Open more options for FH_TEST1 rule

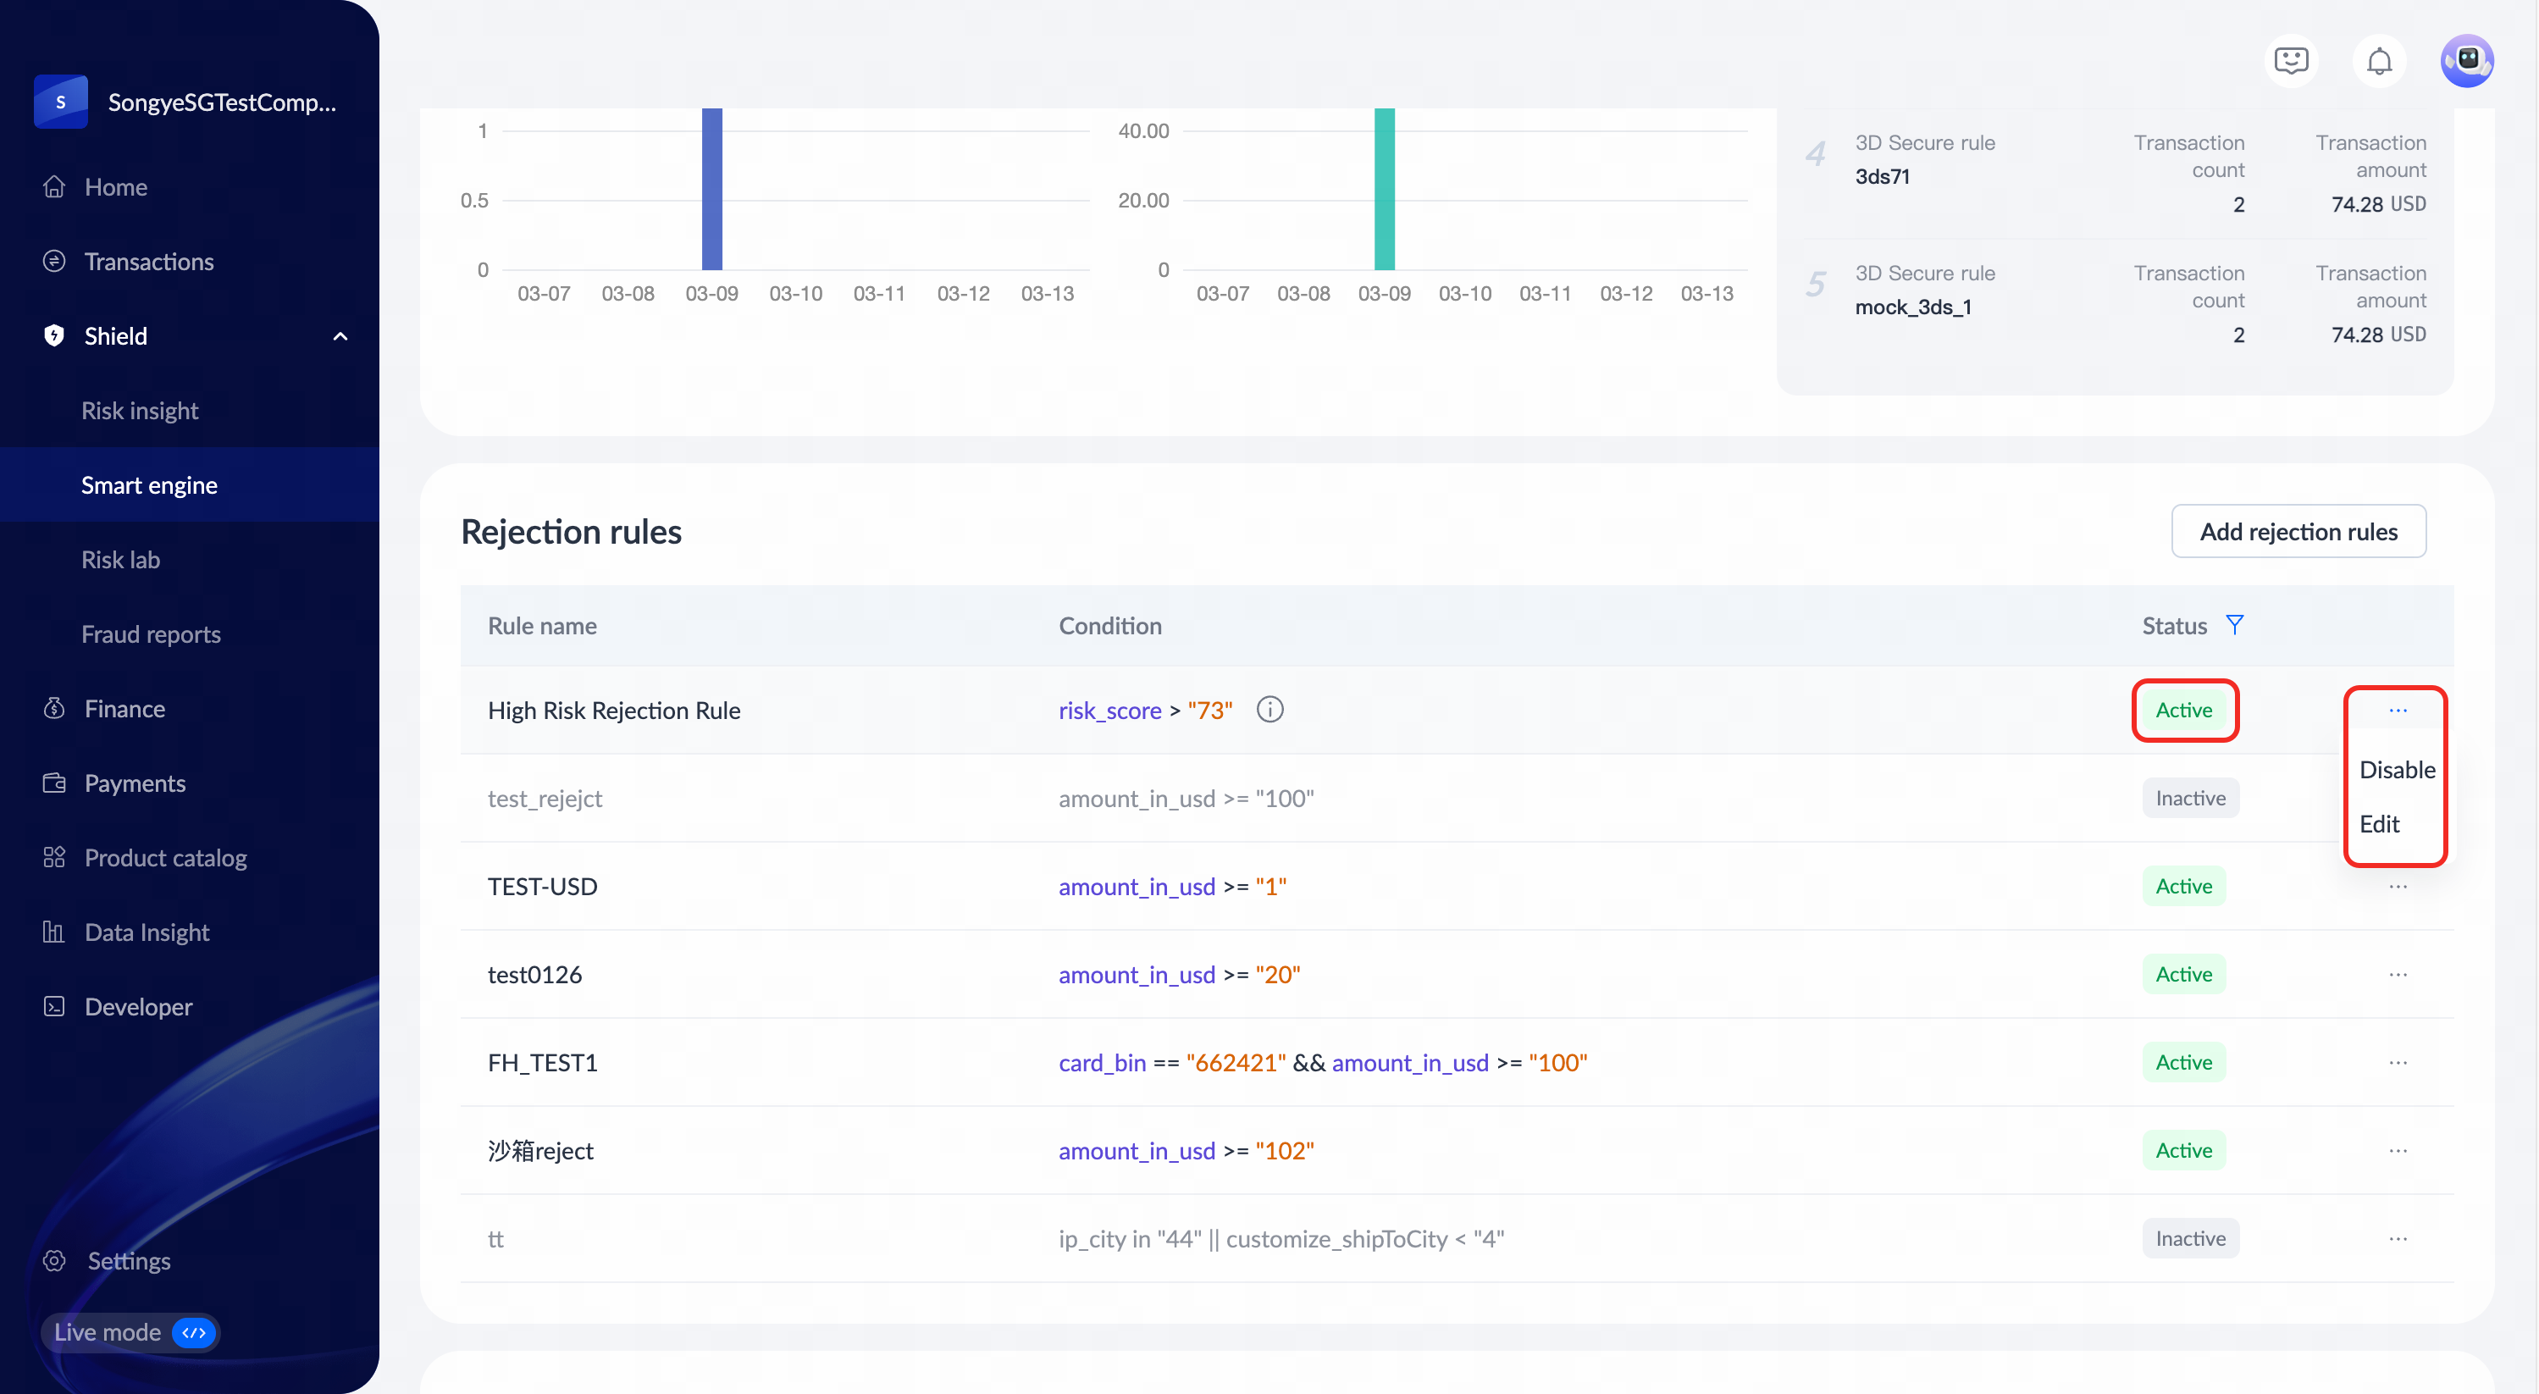[2397, 1062]
